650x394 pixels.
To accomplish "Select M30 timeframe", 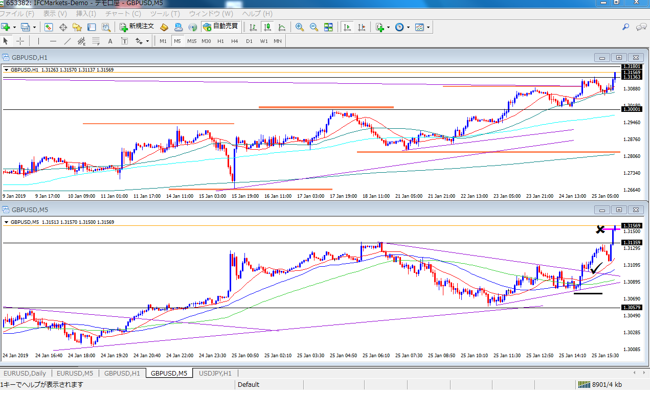I will point(206,41).
